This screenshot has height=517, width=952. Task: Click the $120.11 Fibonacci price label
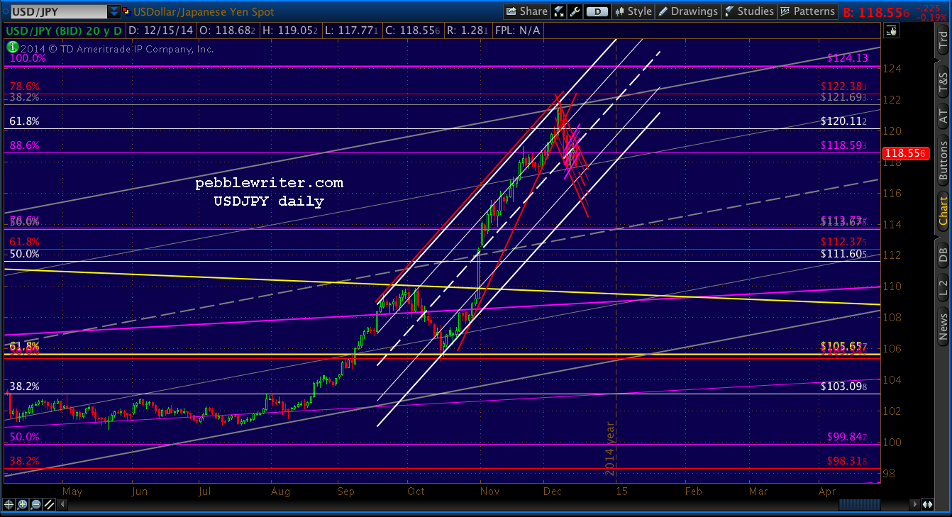[x=845, y=121]
